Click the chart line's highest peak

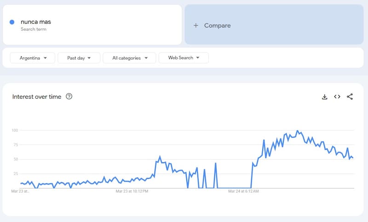coord(298,131)
